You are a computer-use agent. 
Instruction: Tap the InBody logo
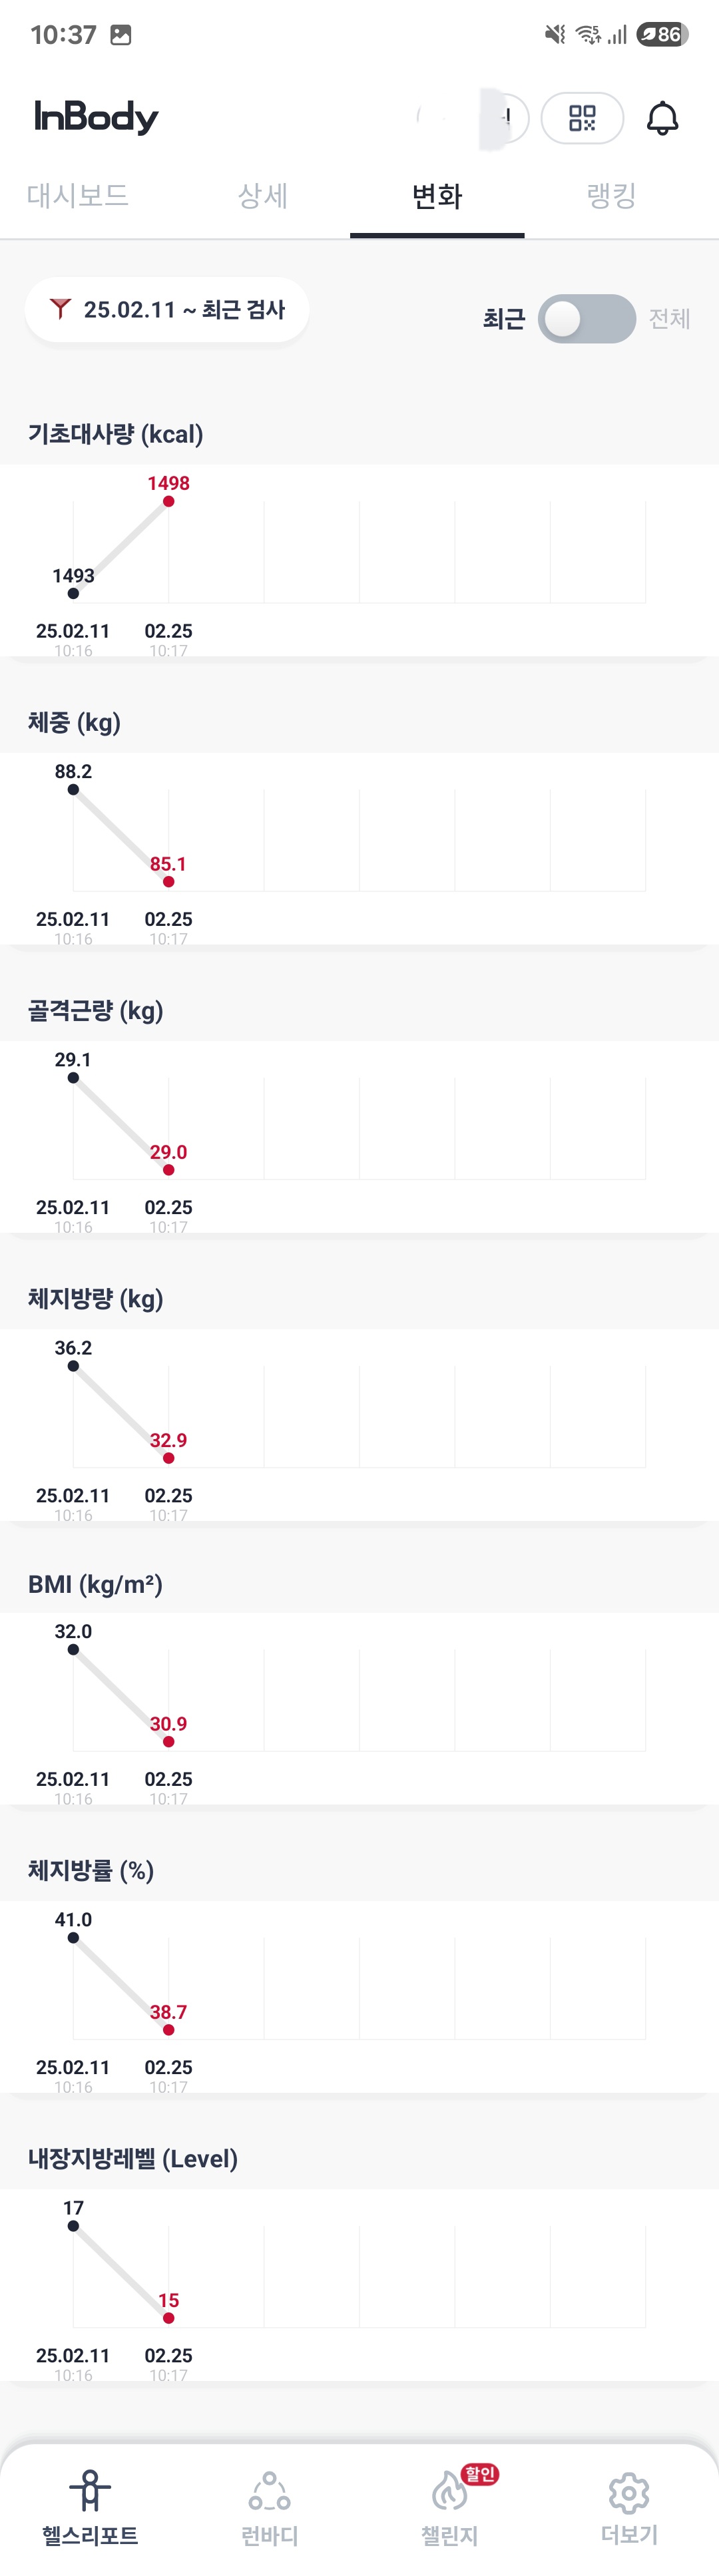point(96,117)
